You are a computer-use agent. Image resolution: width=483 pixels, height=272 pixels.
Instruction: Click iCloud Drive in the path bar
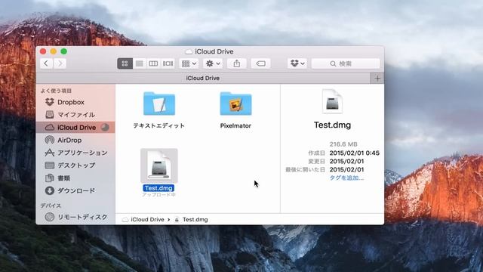143,220
